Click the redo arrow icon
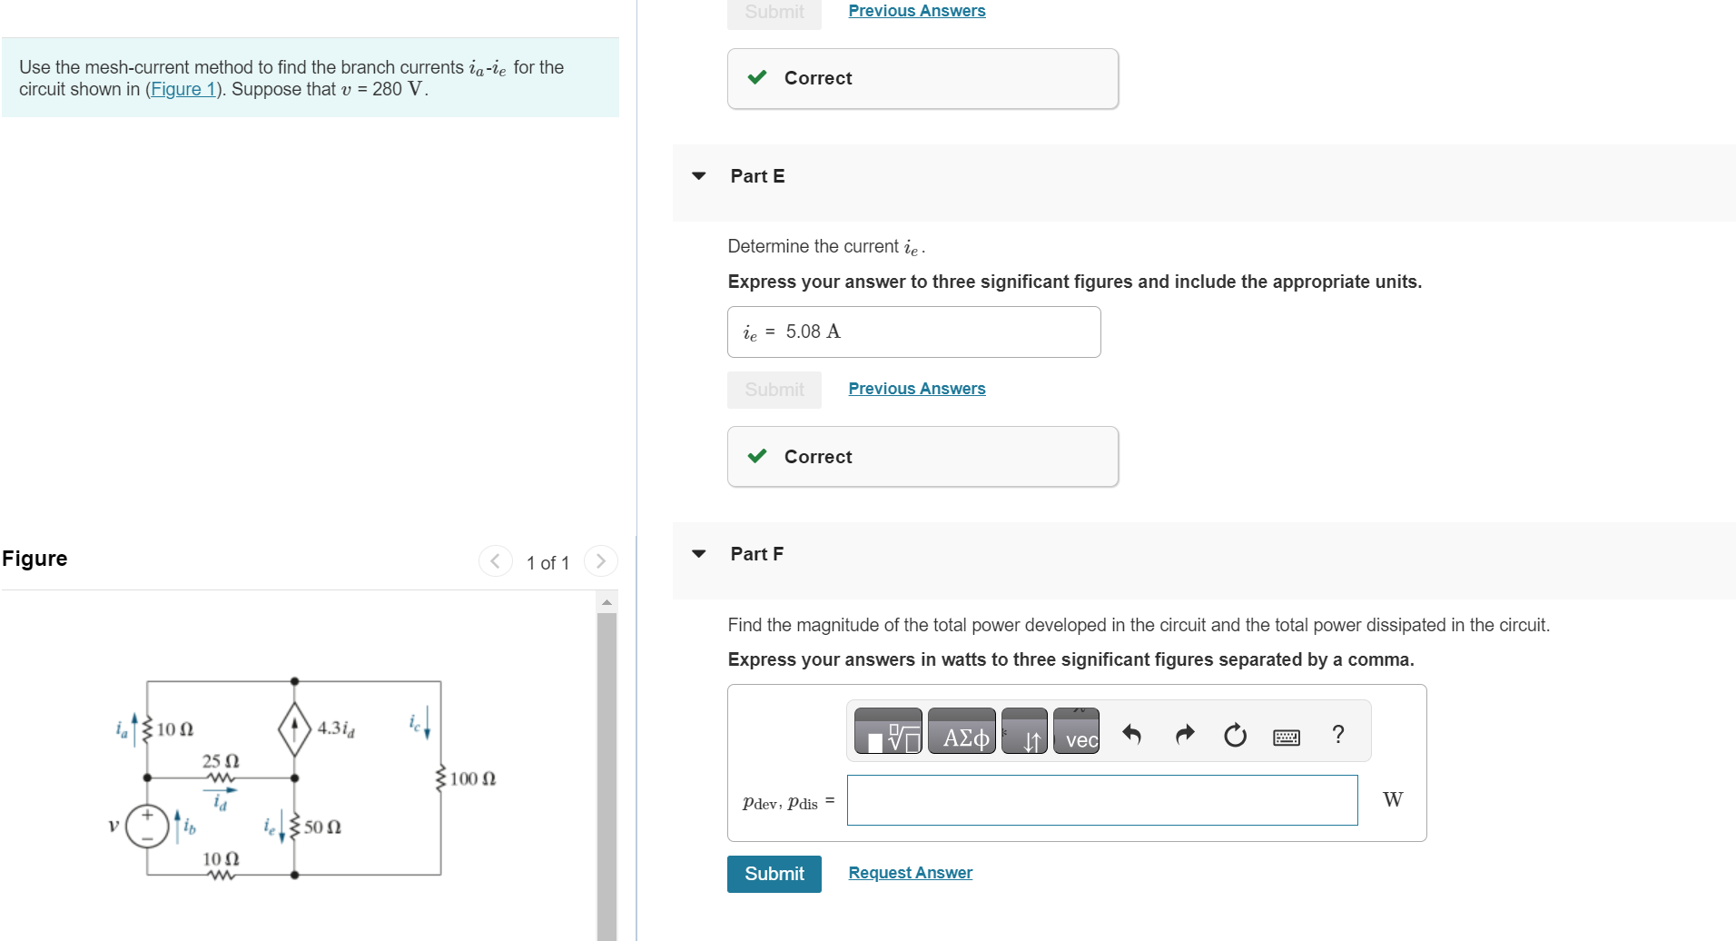1736x941 pixels. [x=1184, y=734]
